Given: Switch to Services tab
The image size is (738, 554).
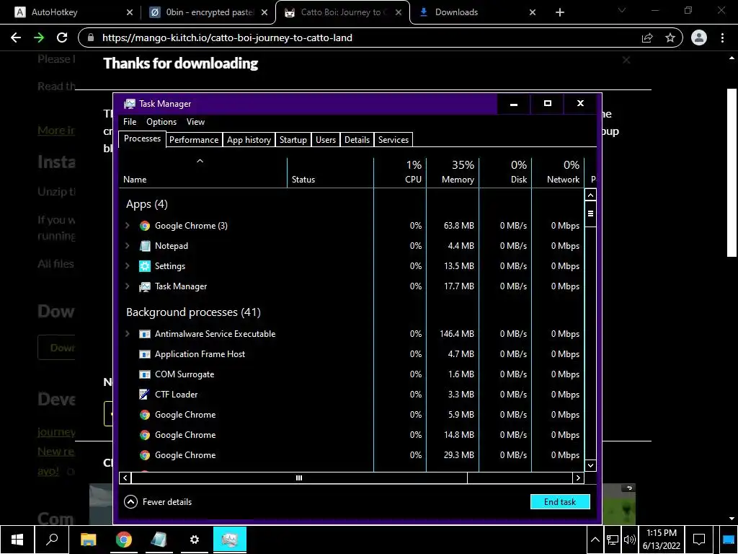Looking at the screenshot, I should tap(394, 140).
